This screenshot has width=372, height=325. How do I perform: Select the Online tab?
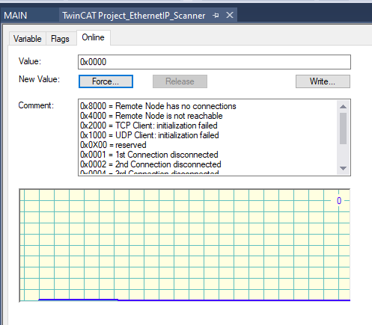[x=94, y=37]
